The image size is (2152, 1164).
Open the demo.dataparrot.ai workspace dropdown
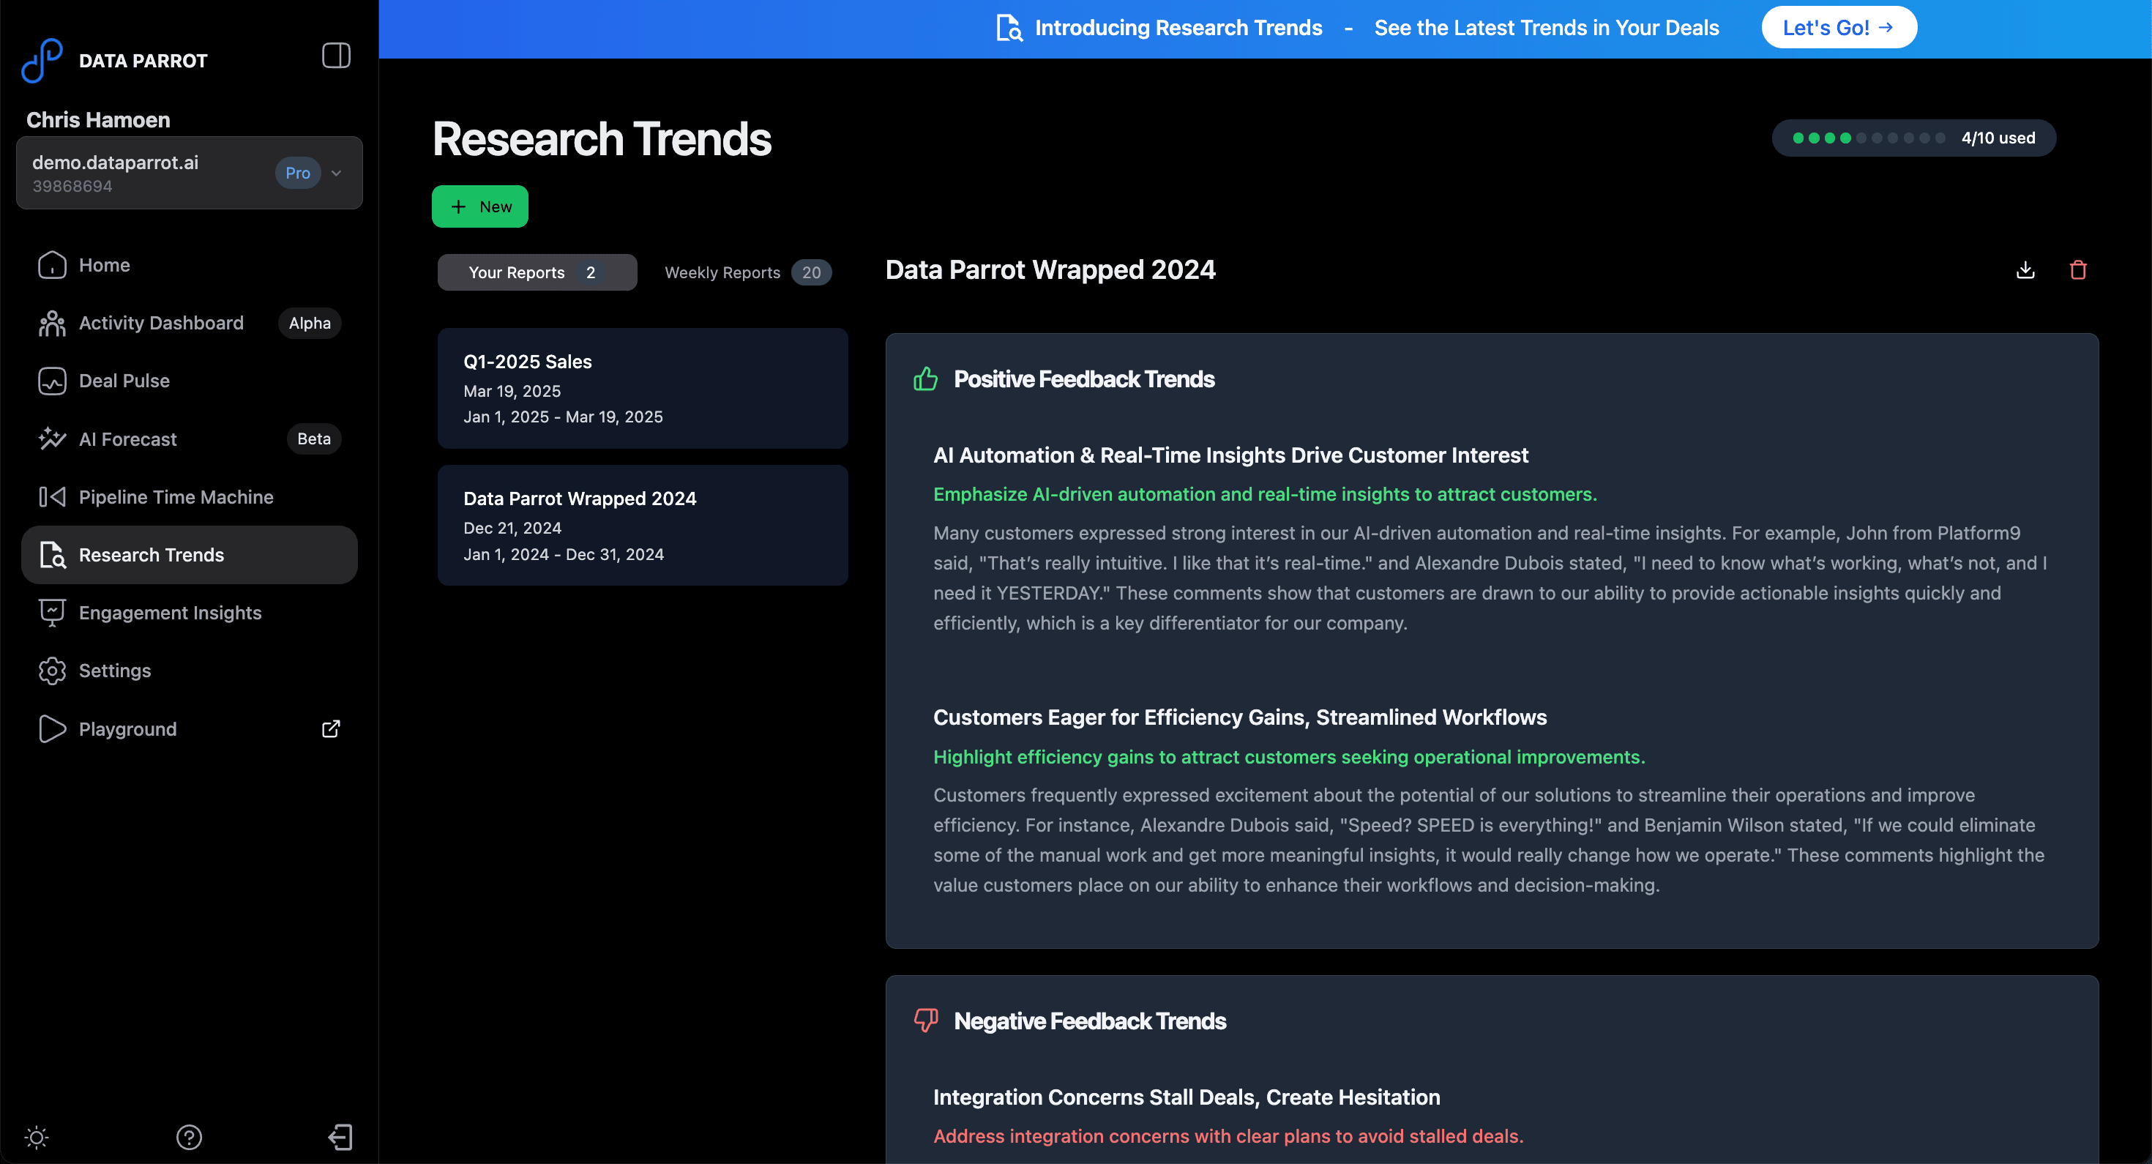(189, 173)
